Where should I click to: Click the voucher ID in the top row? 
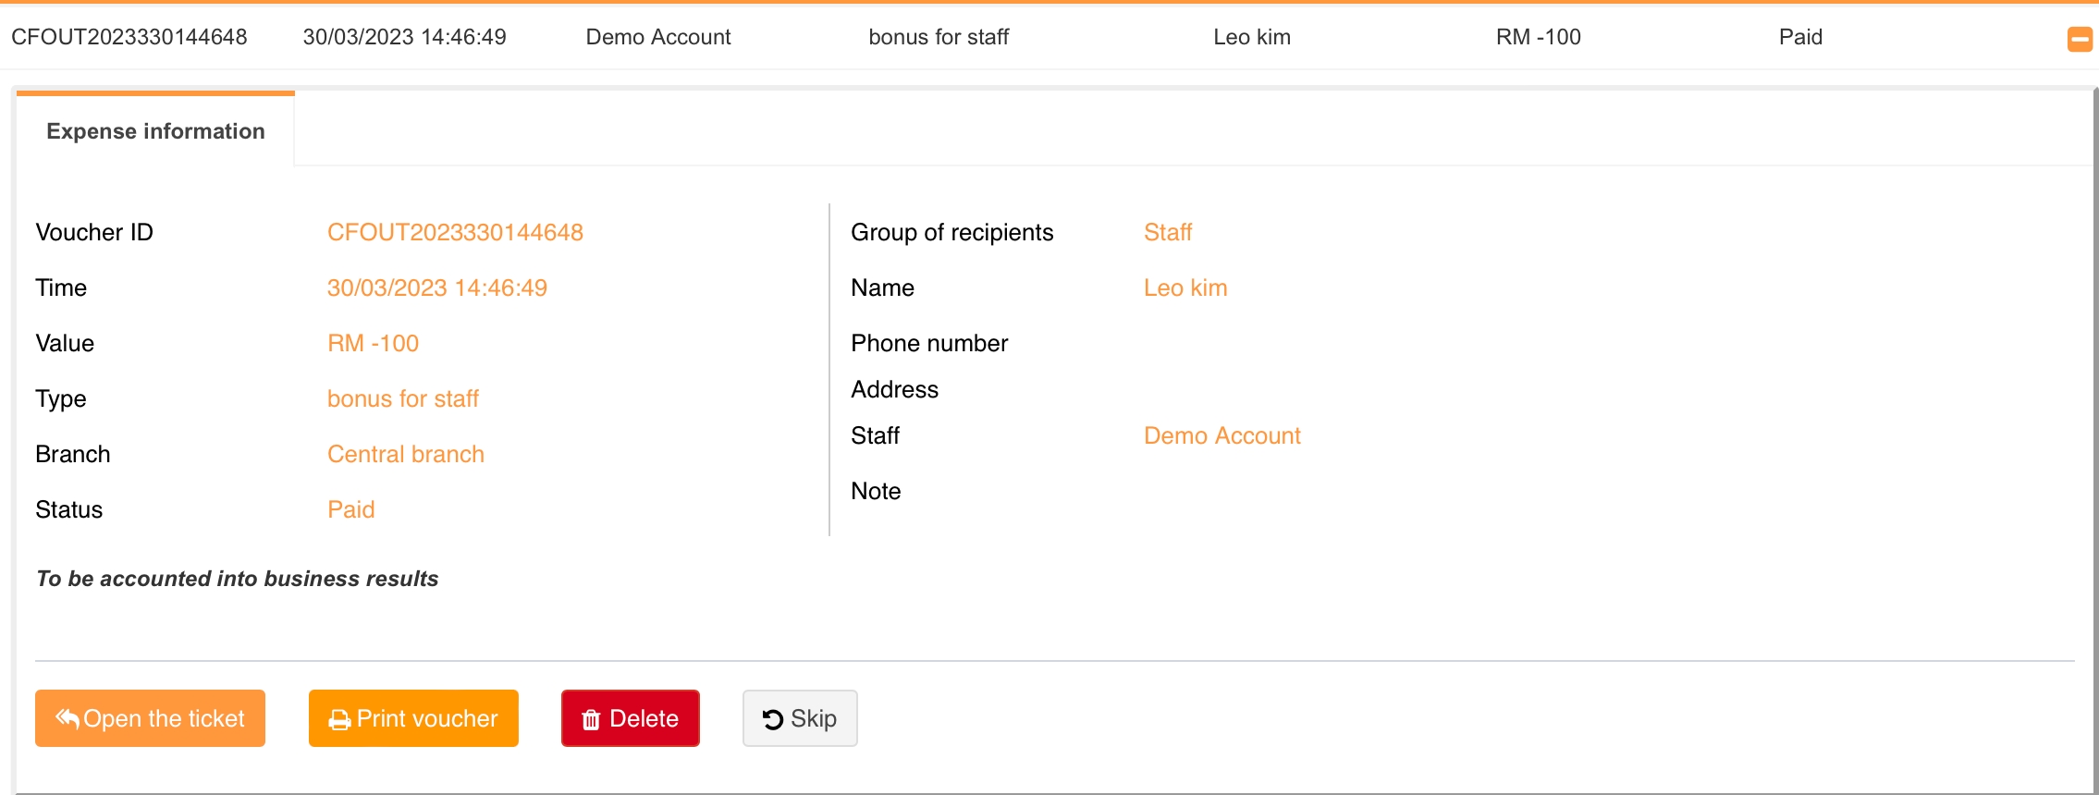[x=129, y=37]
